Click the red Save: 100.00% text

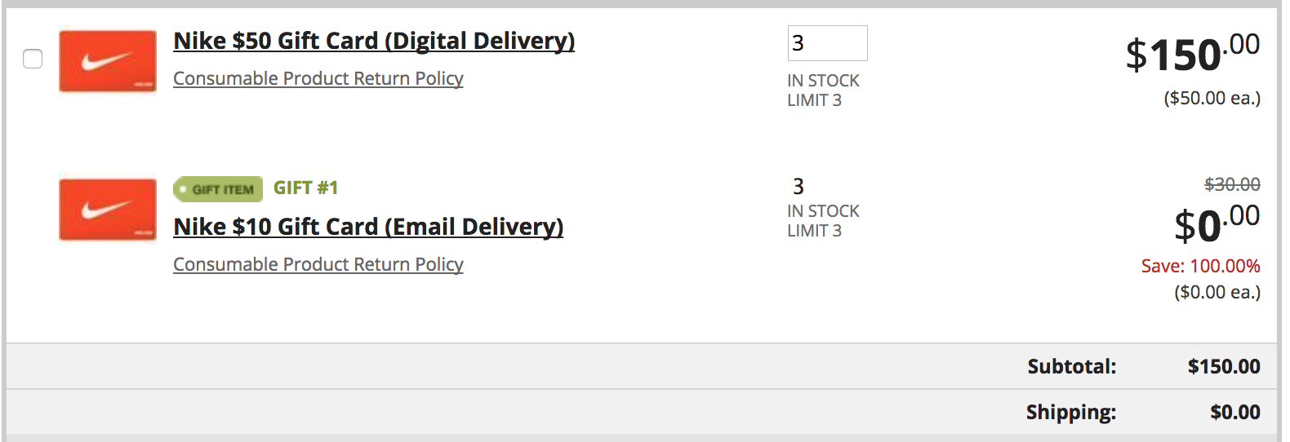tap(1200, 266)
